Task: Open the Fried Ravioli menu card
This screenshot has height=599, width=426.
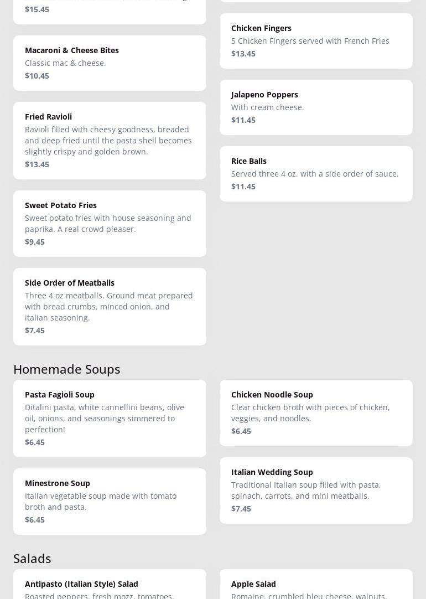Action: 110,140
